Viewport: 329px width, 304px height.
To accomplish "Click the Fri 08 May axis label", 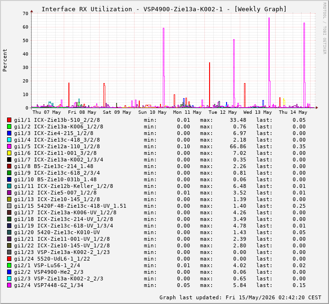I will tap(82, 112).
